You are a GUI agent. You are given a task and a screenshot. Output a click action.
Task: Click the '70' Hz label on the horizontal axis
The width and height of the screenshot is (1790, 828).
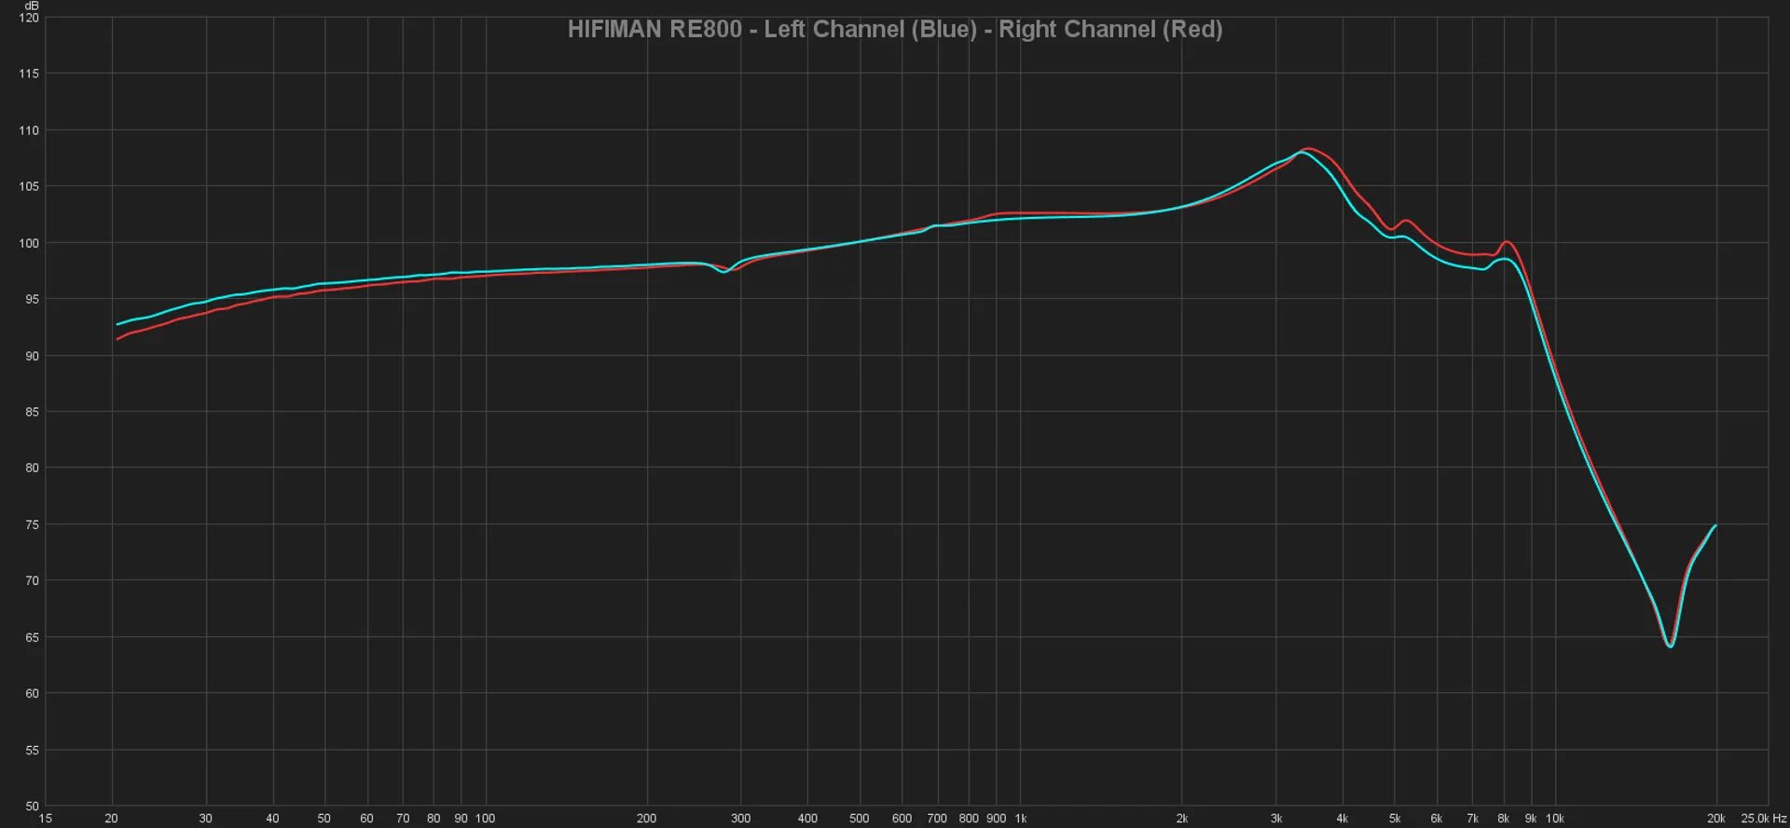pos(402,819)
